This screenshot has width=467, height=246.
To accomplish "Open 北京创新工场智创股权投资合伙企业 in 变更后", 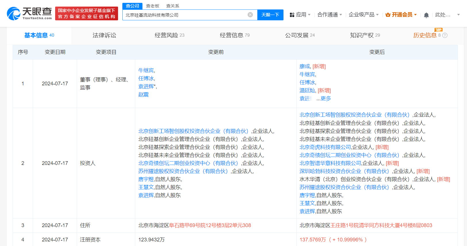I will (354, 115).
